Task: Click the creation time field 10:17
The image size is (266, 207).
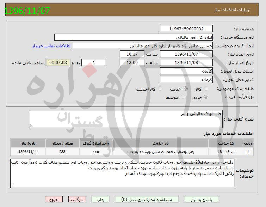Action: (x=132, y=54)
